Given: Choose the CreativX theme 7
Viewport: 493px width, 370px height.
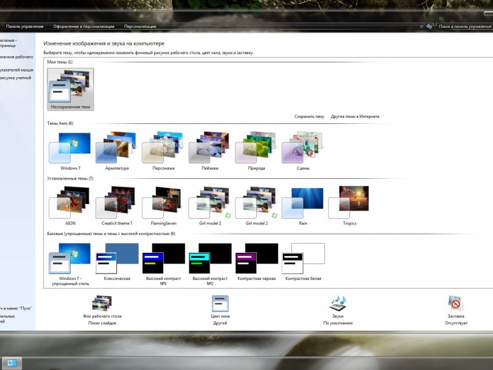Looking at the screenshot, I should (117, 207).
